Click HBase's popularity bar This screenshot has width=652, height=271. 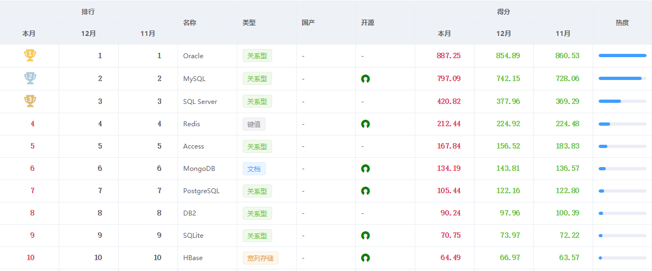pos(623,258)
